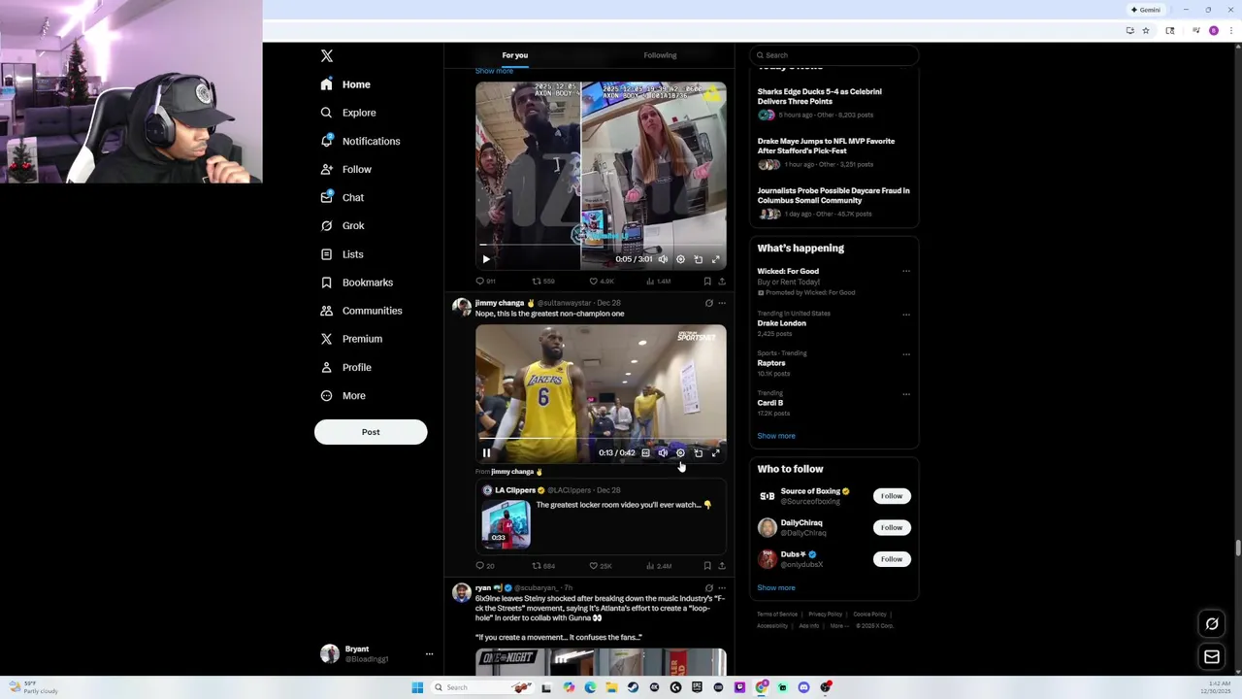The image size is (1242, 699).
Task: Enter fullscreen on the Lakers video
Action: click(716, 452)
